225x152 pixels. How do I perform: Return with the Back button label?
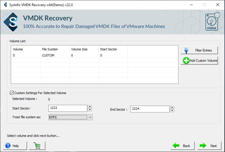coord(186,146)
